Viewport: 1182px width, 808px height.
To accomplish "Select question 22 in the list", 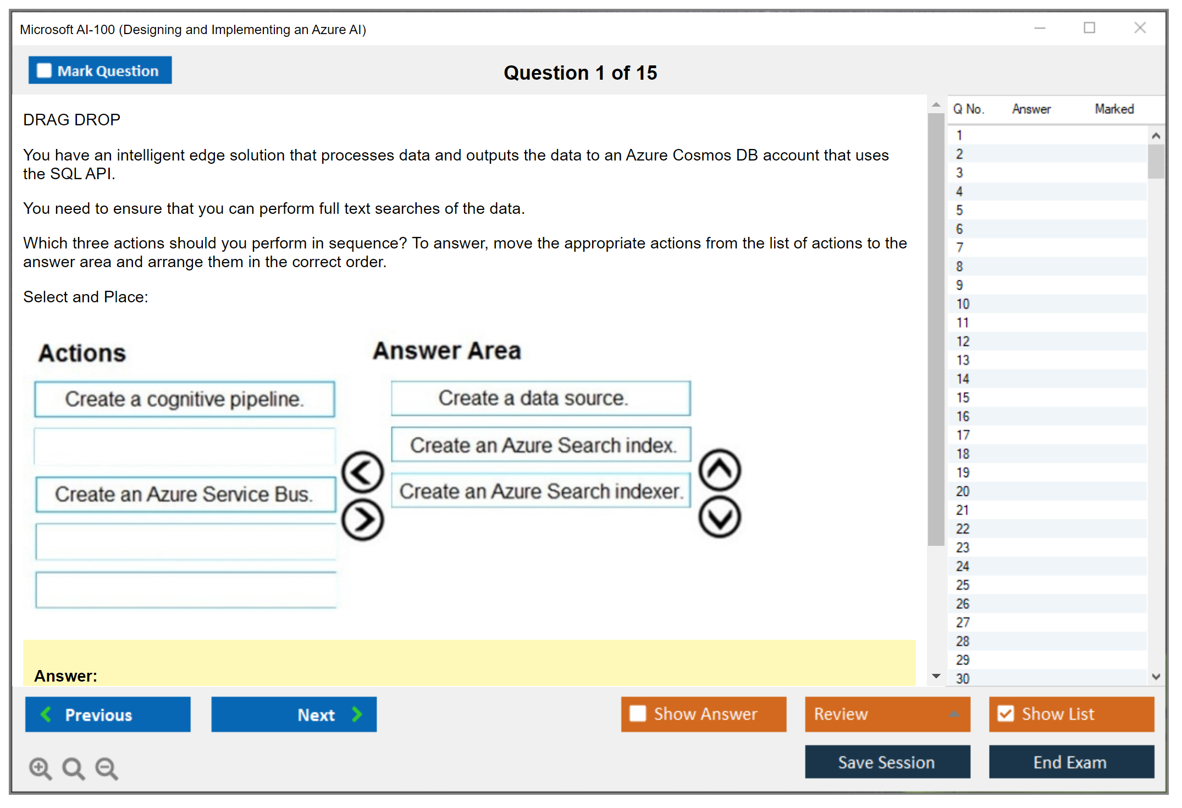I will coord(963,529).
